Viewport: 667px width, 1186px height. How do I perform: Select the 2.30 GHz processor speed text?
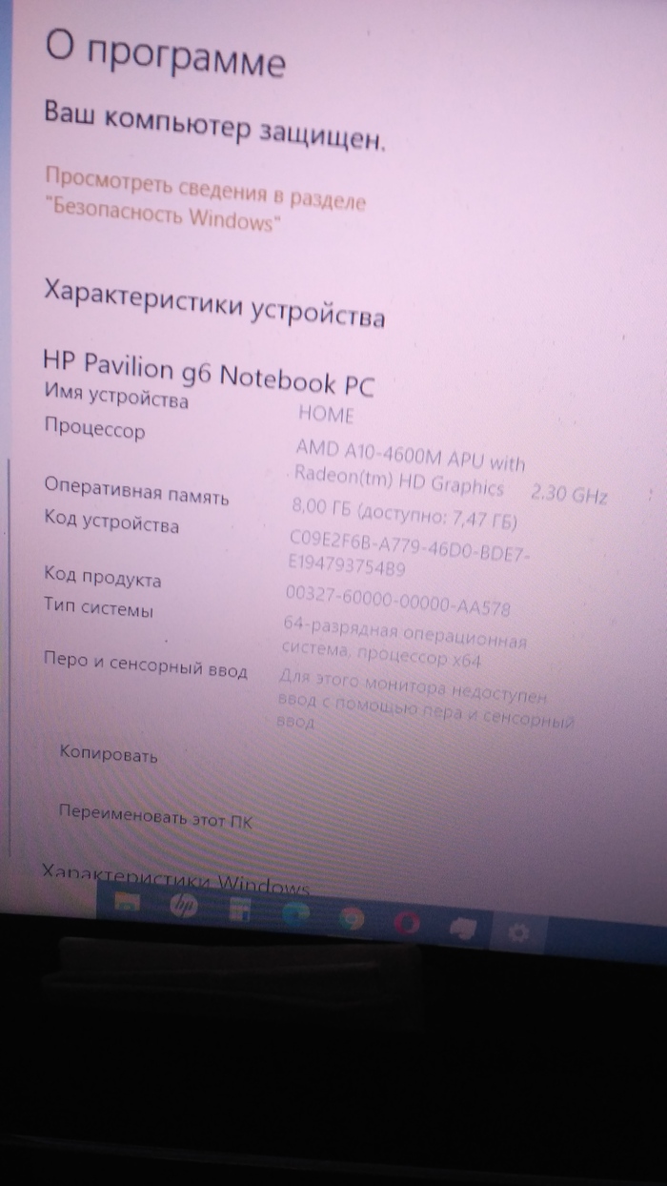pos(569,494)
